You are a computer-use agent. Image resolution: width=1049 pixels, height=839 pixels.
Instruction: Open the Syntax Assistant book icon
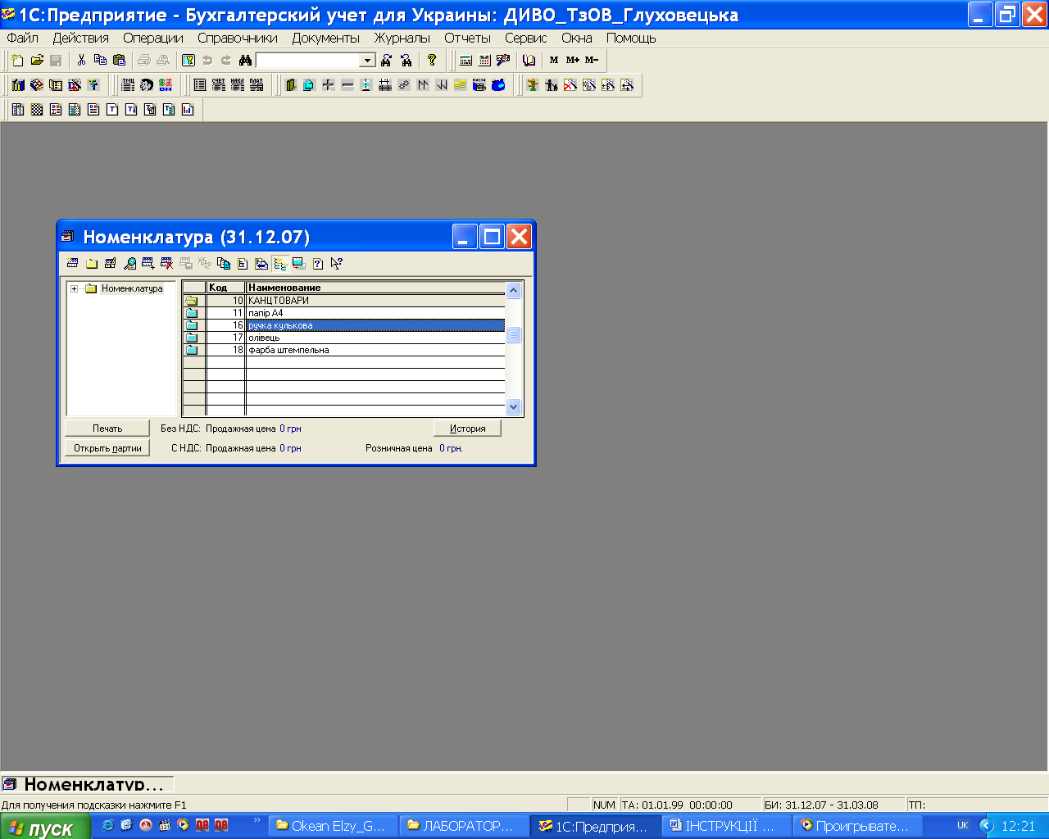(529, 60)
